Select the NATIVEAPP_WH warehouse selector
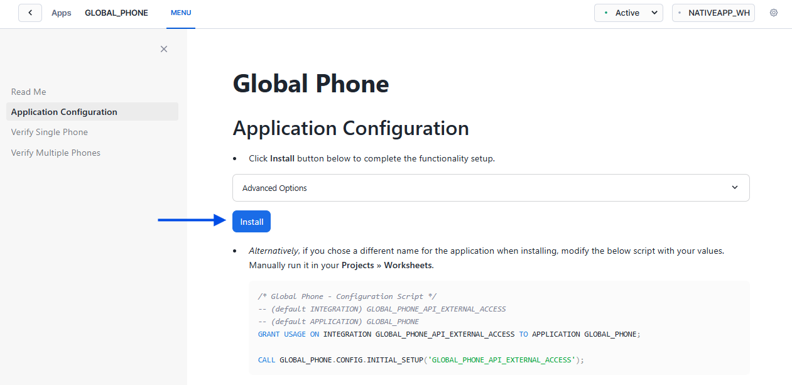This screenshot has width=792, height=385. (713, 13)
